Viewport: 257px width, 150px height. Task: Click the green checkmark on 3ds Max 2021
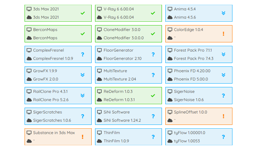click(x=83, y=13)
